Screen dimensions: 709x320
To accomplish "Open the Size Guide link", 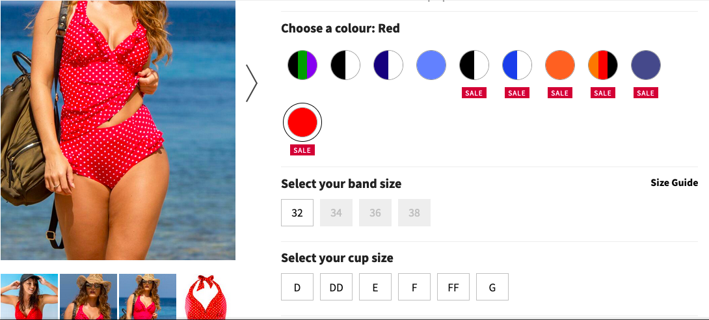I will 674,183.
